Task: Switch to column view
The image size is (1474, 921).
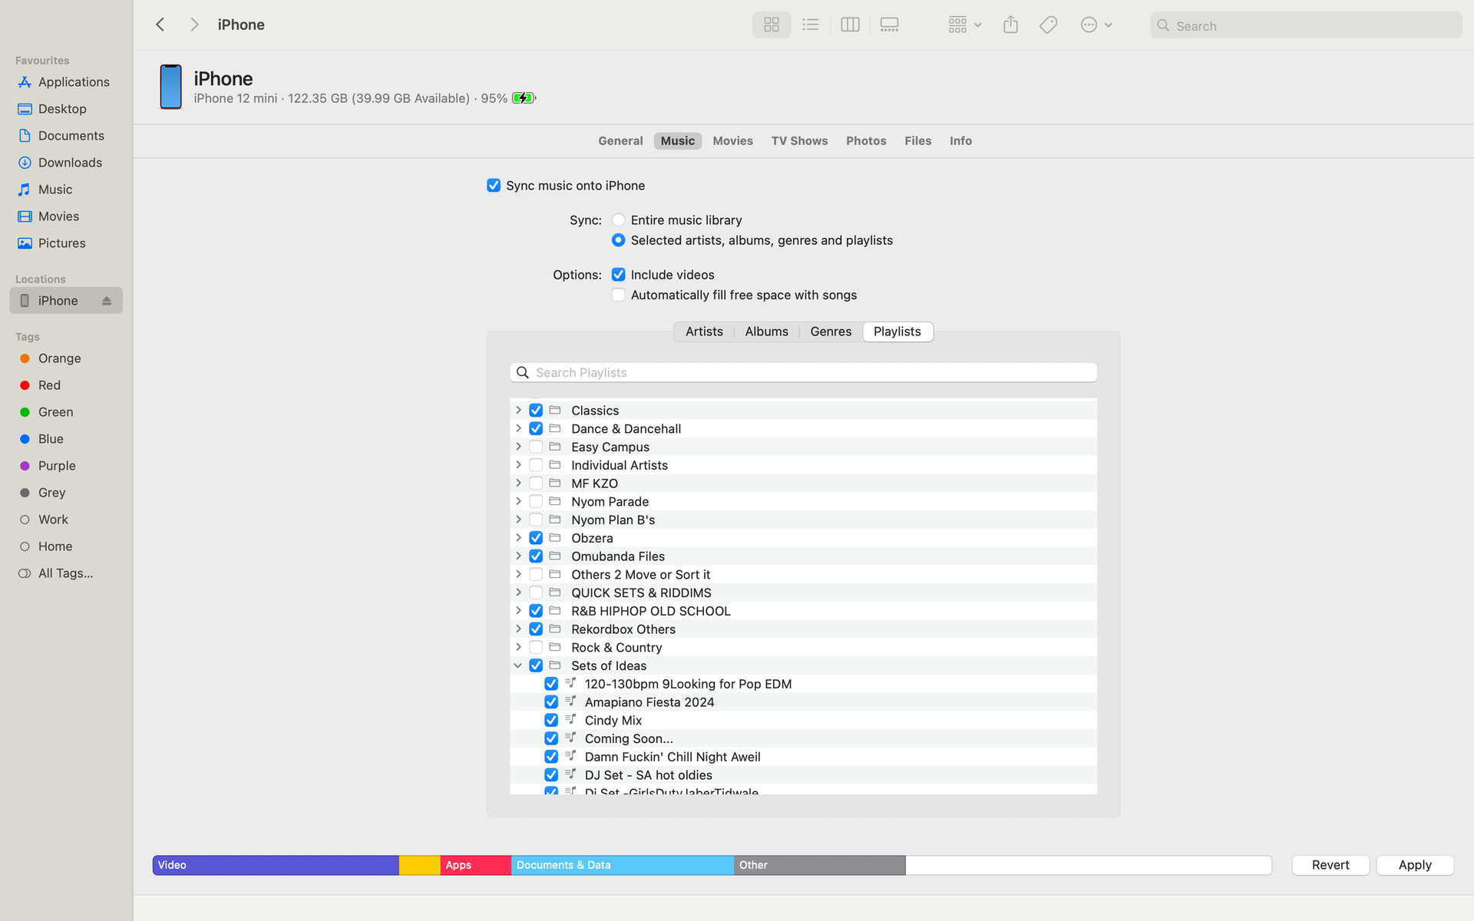Action: click(x=850, y=25)
